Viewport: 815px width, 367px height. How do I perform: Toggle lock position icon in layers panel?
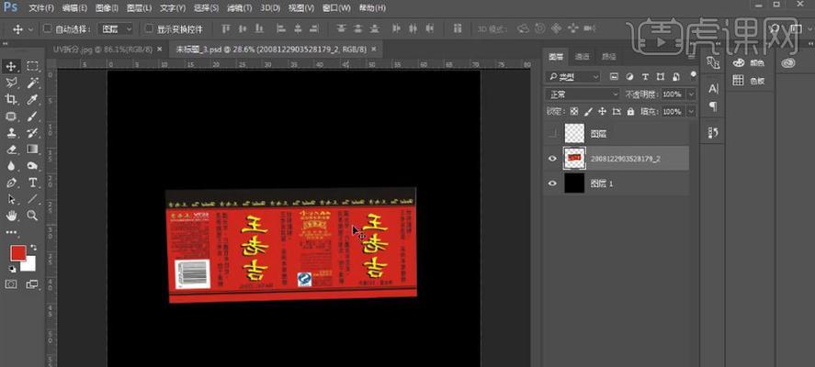(x=603, y=111)
